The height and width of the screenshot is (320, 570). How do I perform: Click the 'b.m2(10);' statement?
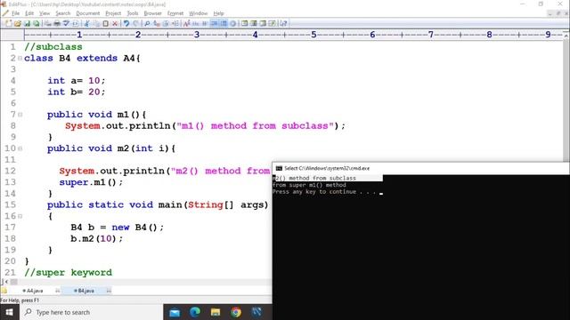click(97, 239)
